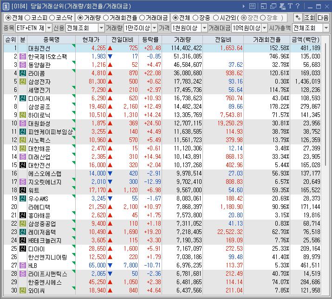The image size is (332, 299).
Task: Click the window number 1 icon in title bar
Action: (6, 6)
